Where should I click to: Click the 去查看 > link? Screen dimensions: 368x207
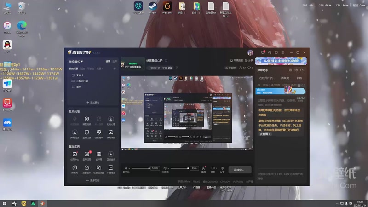[x=265, y=134]
